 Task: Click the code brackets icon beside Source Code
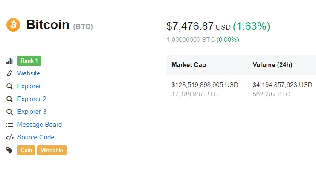(9, 138)
